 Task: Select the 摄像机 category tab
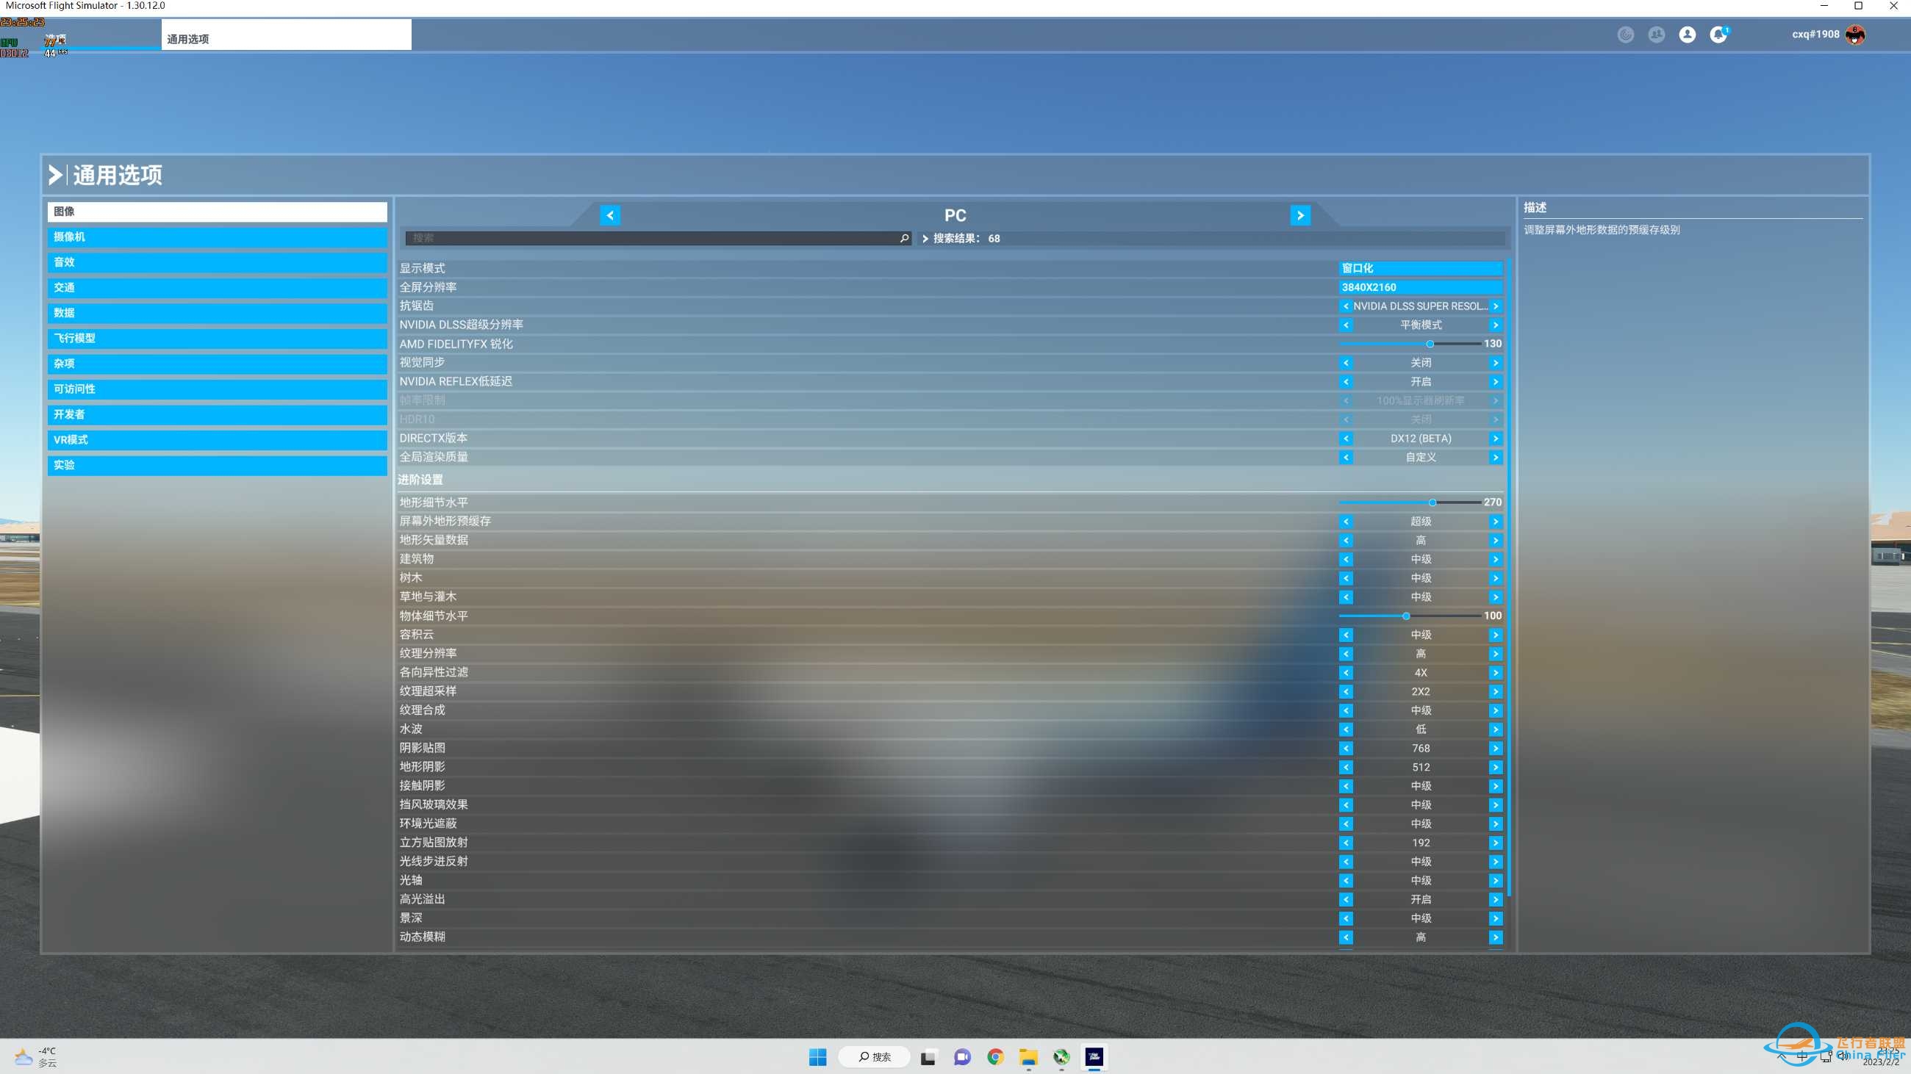218,237
